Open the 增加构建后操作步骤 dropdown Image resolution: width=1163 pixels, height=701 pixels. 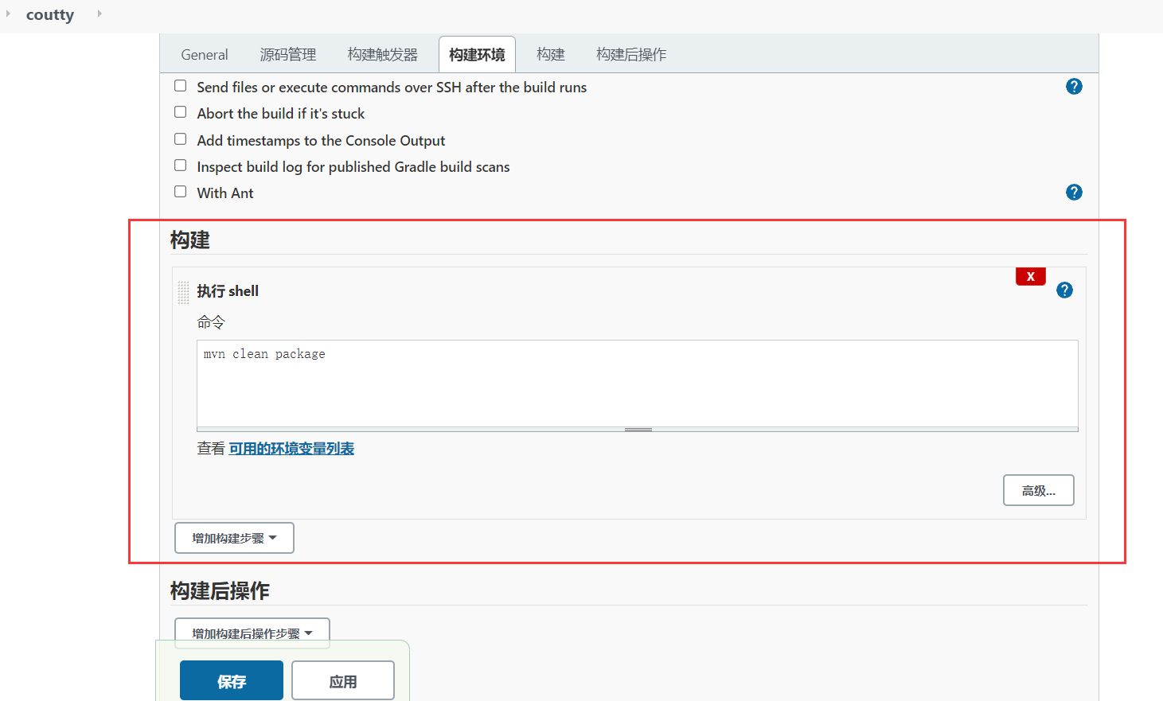252,633
